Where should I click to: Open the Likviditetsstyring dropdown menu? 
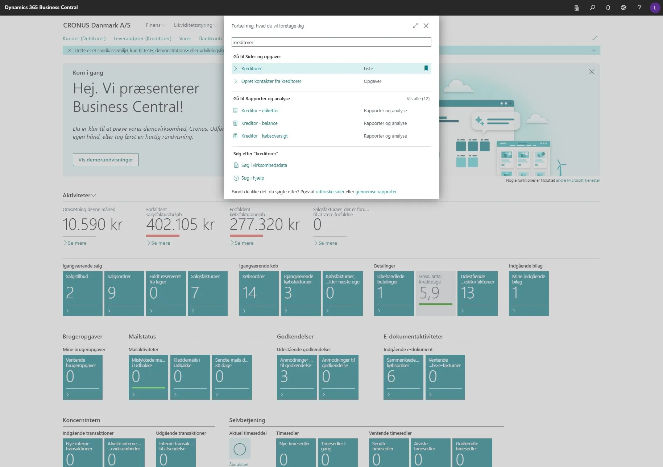(x=196, y=25)
